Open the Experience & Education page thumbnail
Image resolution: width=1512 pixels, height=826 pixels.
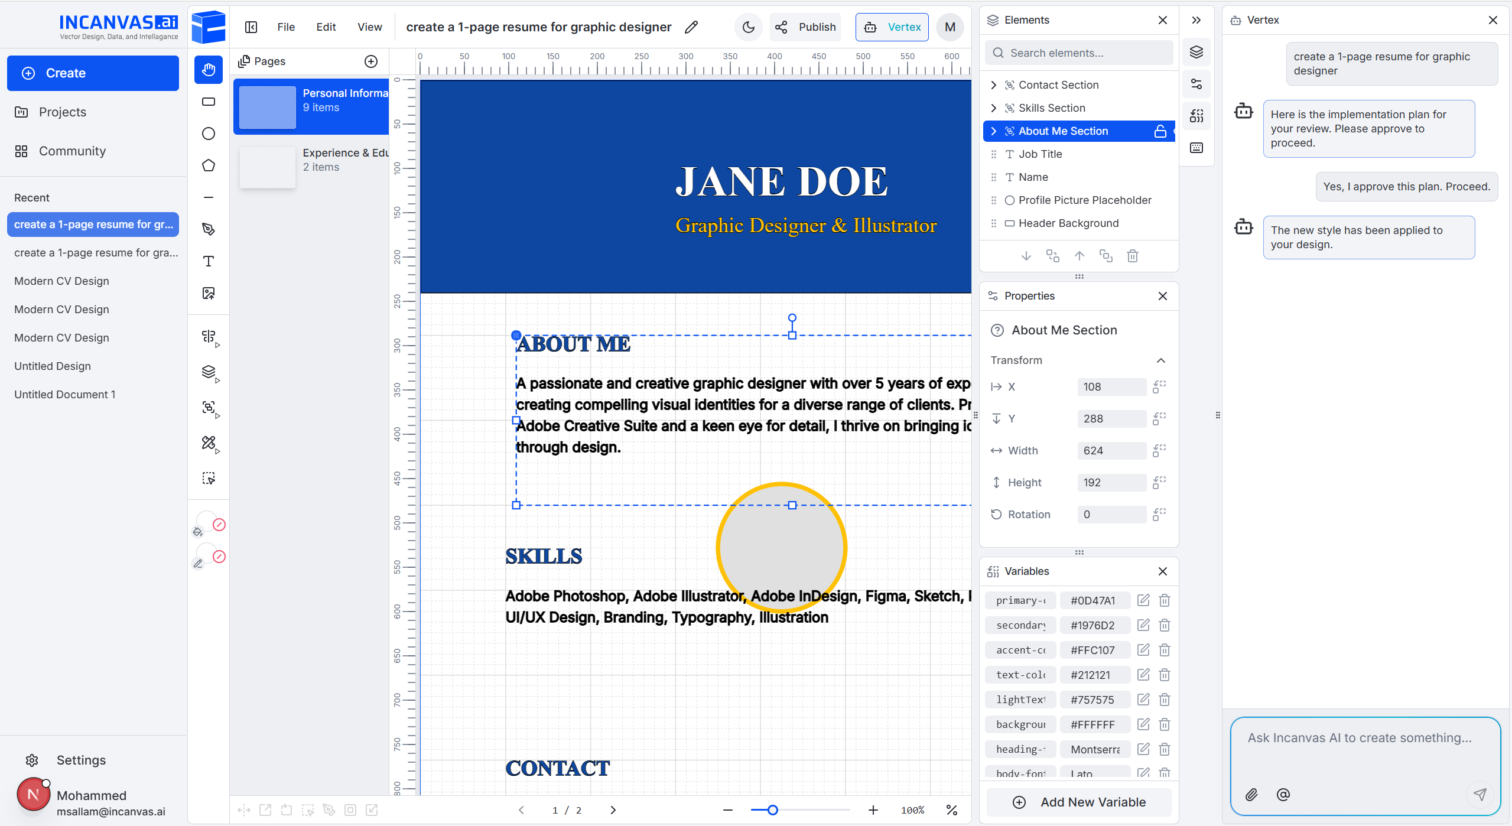[267, 167]
